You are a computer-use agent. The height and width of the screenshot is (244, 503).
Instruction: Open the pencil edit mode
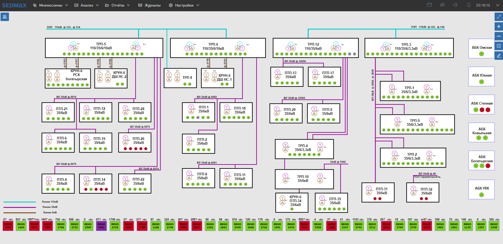click(x=499, y=56)
